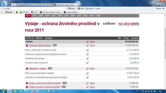Open Google toolbar wrench settings
This screenshot has height=93, width=166.
click(x=163, y=9)
